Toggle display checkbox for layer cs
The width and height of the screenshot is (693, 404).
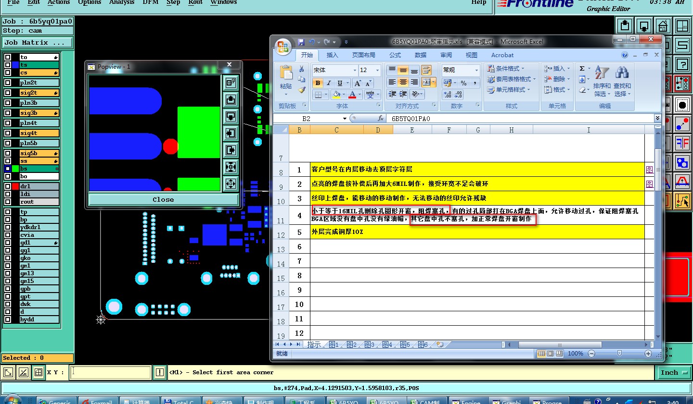click(x=8, y=73)
